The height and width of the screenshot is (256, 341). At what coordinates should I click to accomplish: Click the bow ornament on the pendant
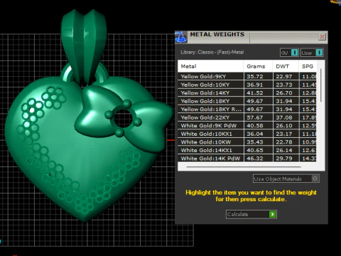pos(124,119)
